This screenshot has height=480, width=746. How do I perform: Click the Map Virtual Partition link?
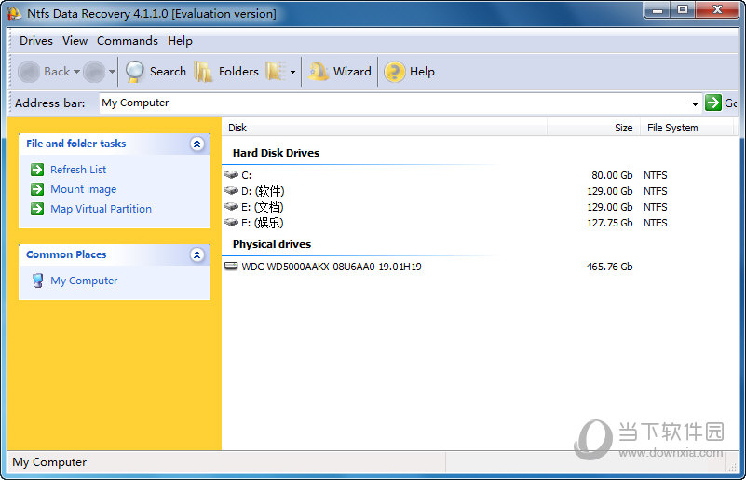pos(101,209)
